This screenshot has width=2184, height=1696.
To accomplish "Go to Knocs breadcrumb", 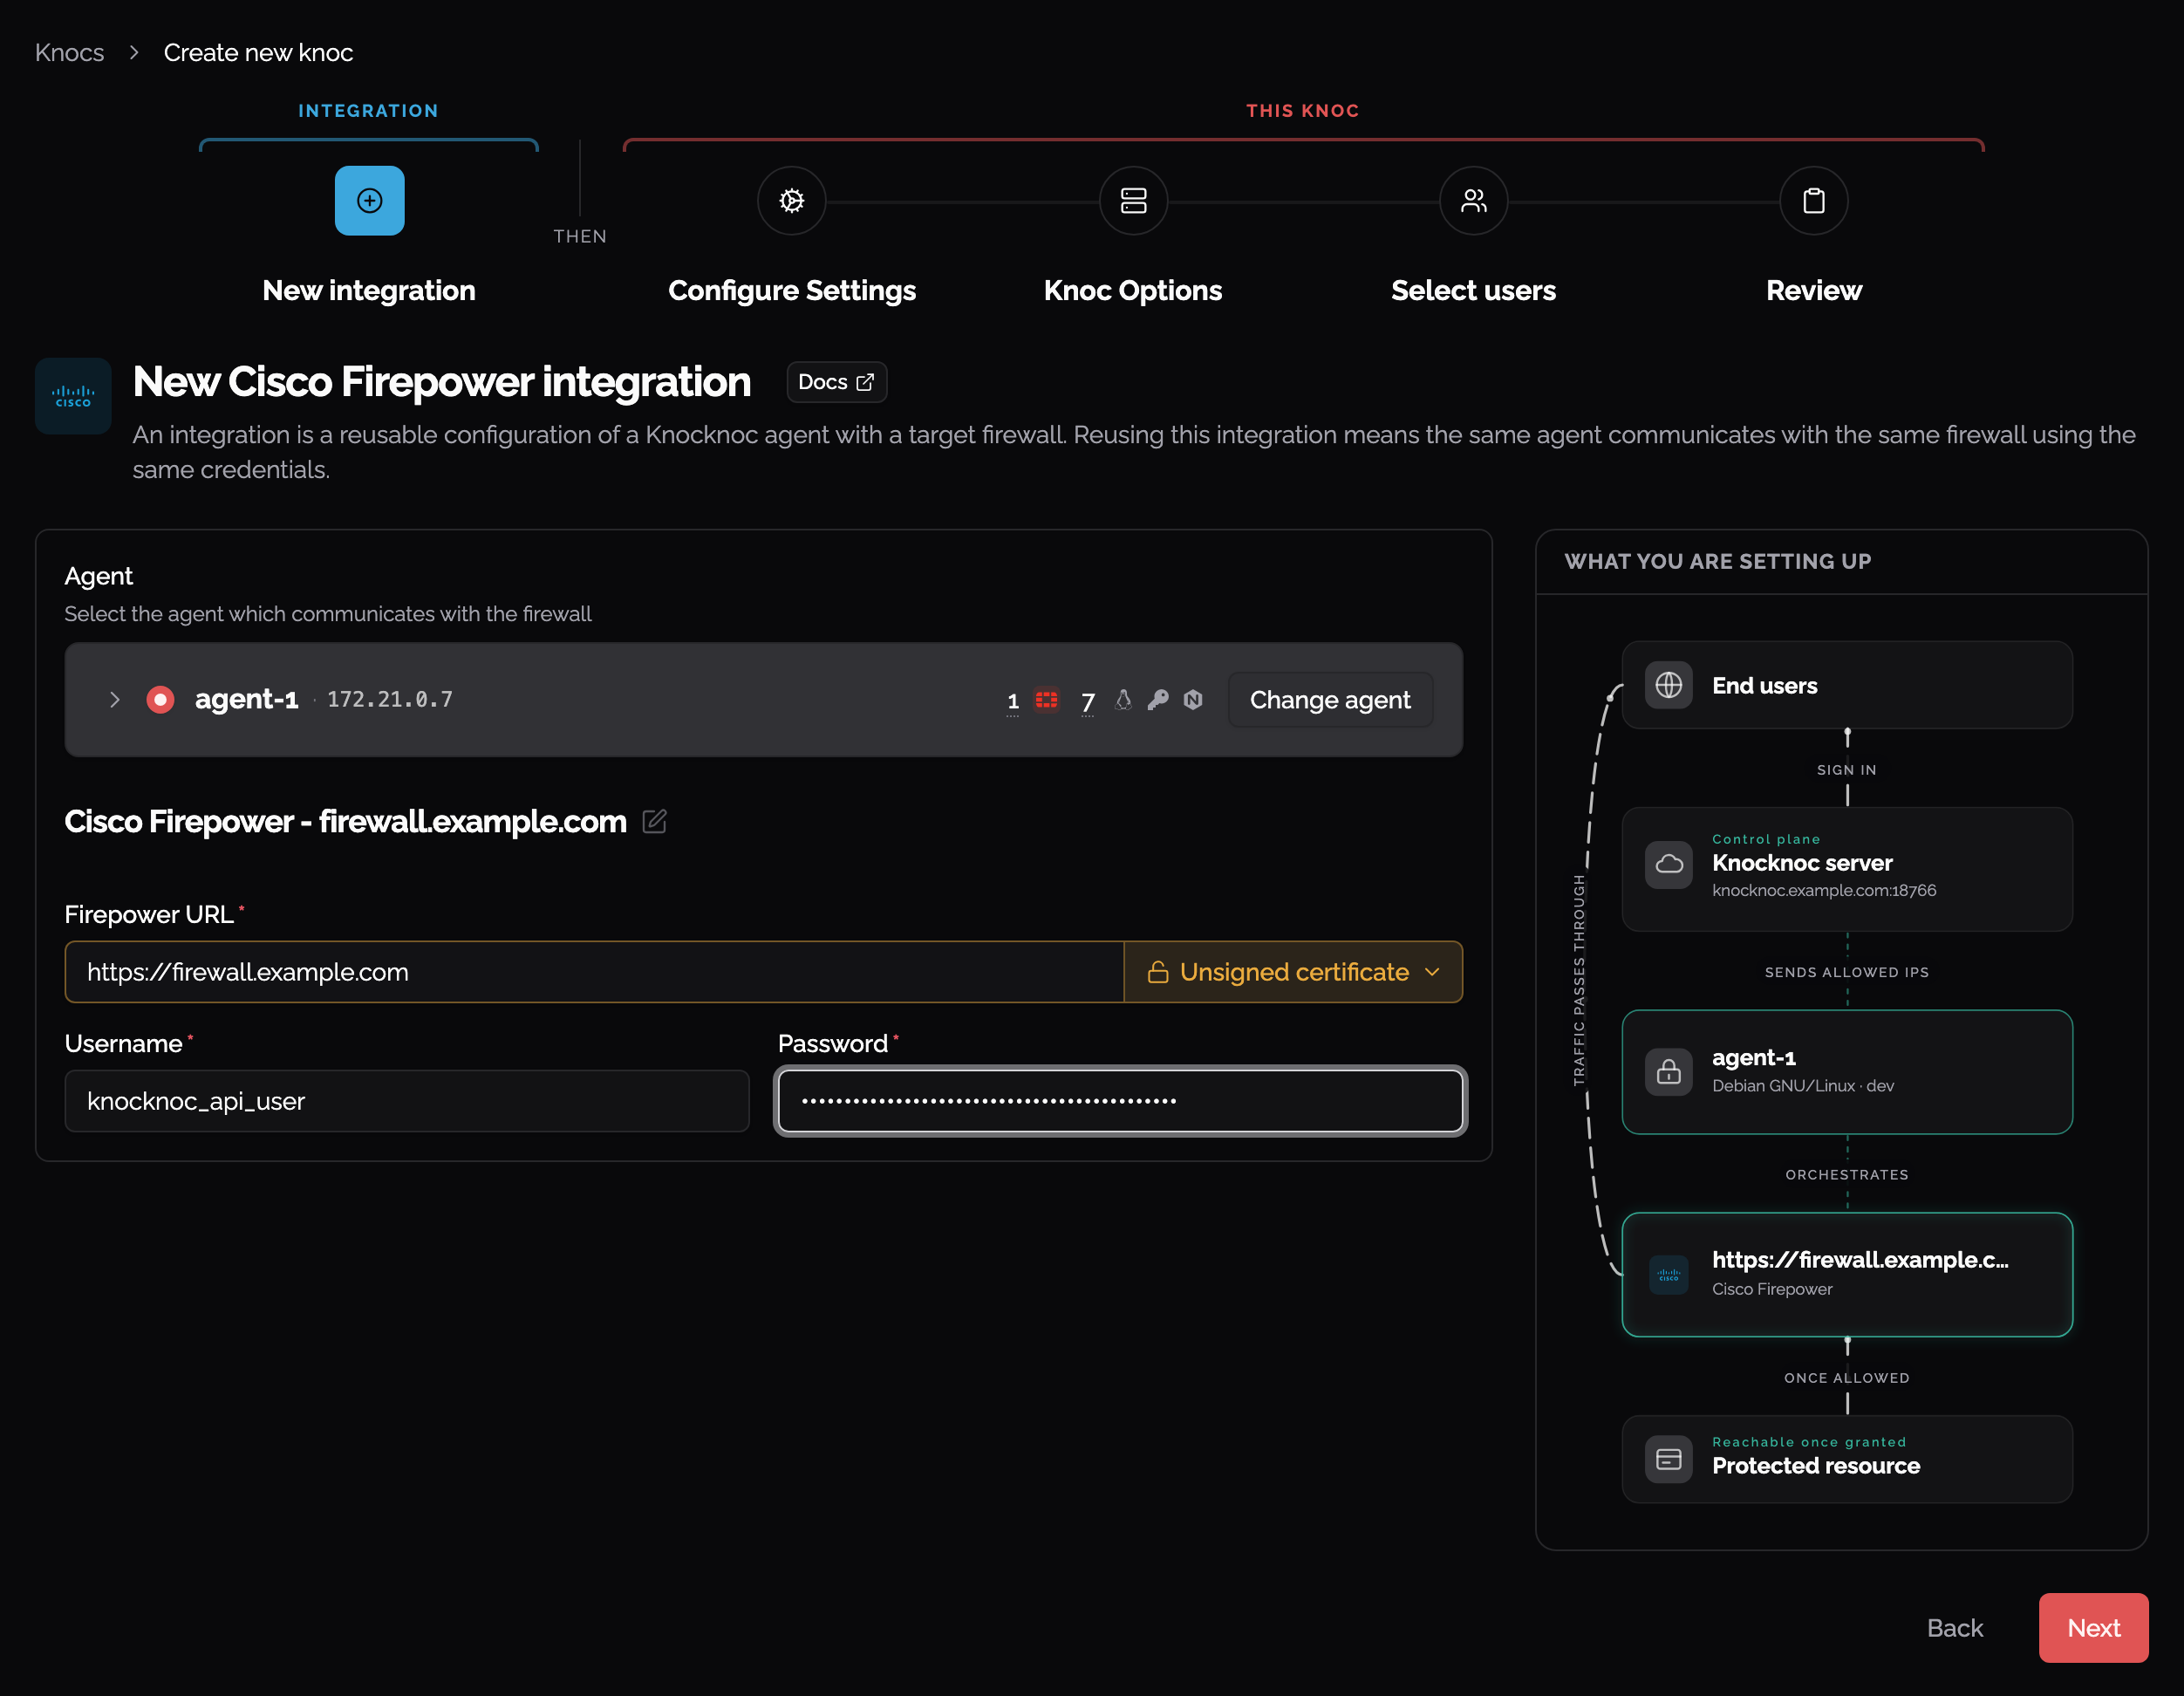I will 69,52.
